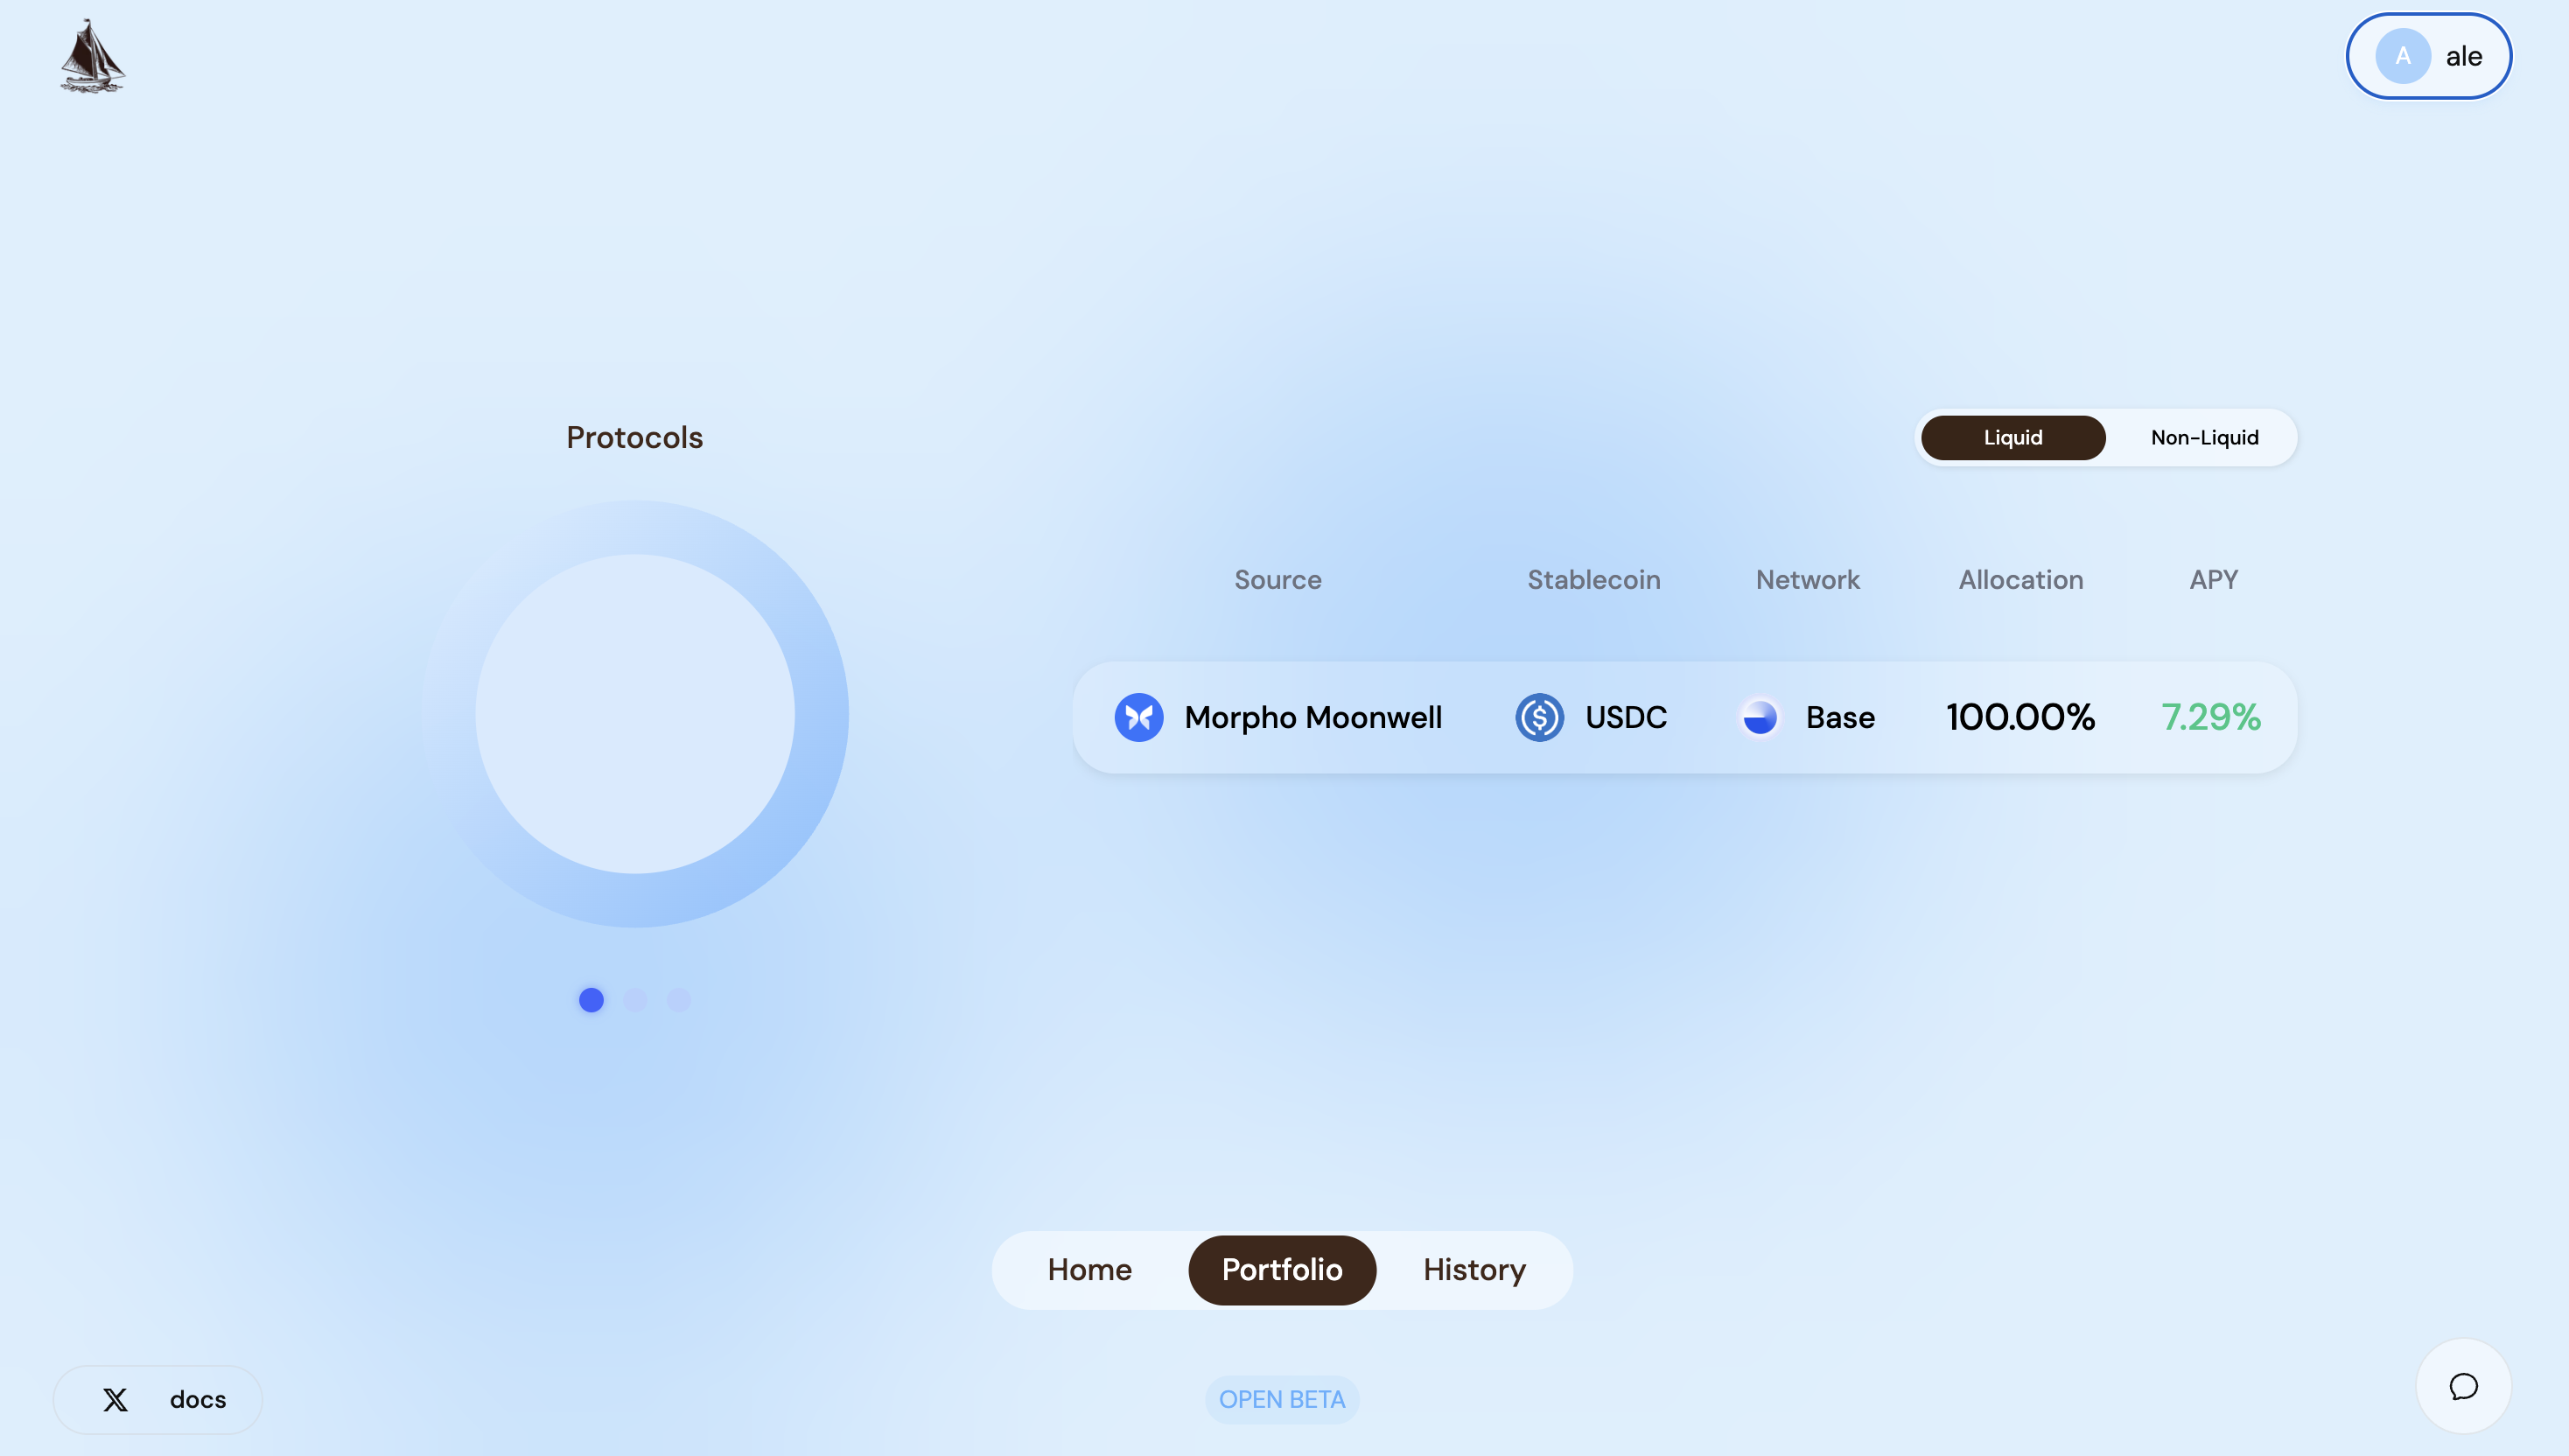Click the 7.29% APY value
Viewport: 2569px width, 1456px height.
click(x=2210, y=717)
